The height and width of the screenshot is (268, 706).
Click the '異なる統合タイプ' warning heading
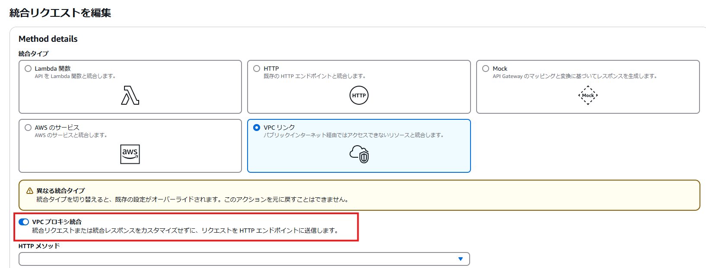[60, 191]
